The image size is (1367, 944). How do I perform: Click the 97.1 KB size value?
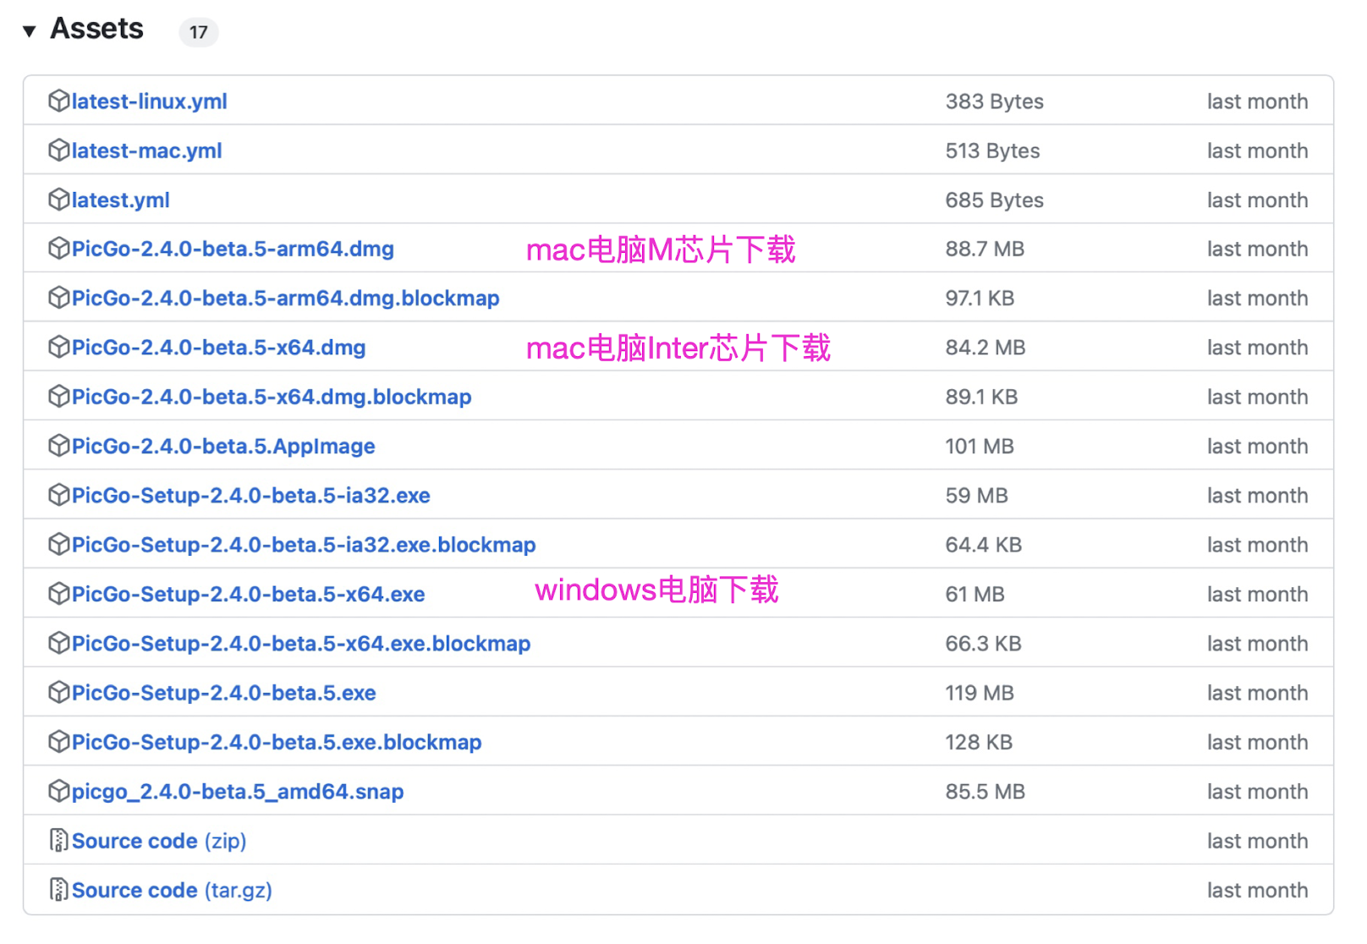(x=980, y=299)
